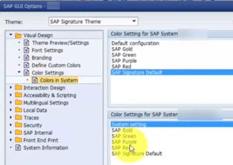Select the Traces label
Screen dimensions: 233x165
tap(31, 118)
